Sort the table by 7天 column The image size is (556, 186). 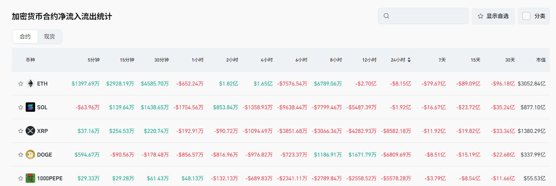[x=442, y=60]
